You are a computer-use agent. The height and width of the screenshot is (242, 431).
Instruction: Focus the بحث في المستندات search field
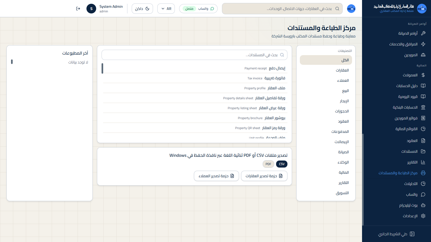[194, 55]
